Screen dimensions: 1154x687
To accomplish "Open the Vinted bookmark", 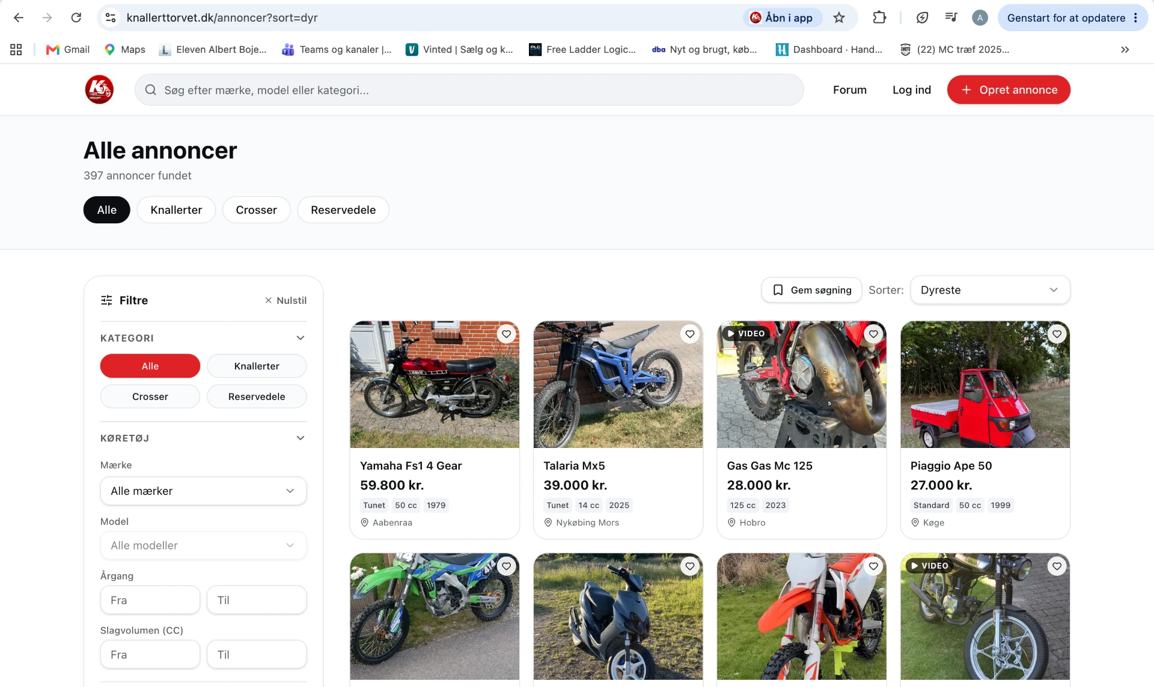I will click(460, 50).
